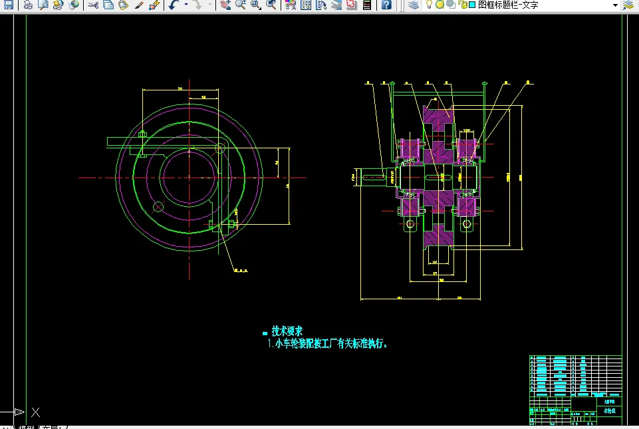Image resolution: width=639 pixels, height=429 pixels.
Task: Click the Copy icon
Action: click(x=108, y=5)
